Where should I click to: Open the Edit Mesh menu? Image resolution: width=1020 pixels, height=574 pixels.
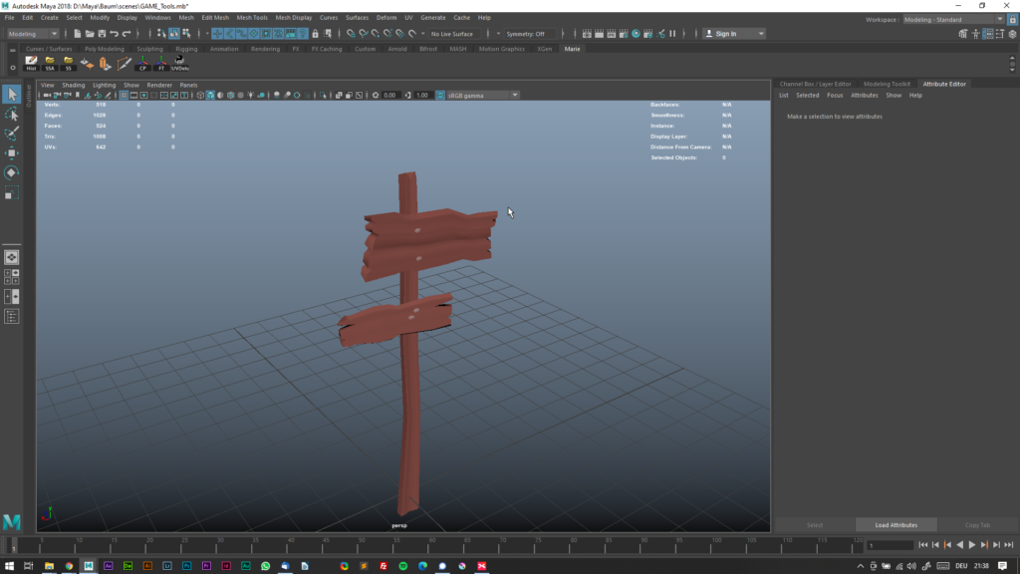point(215,18)
